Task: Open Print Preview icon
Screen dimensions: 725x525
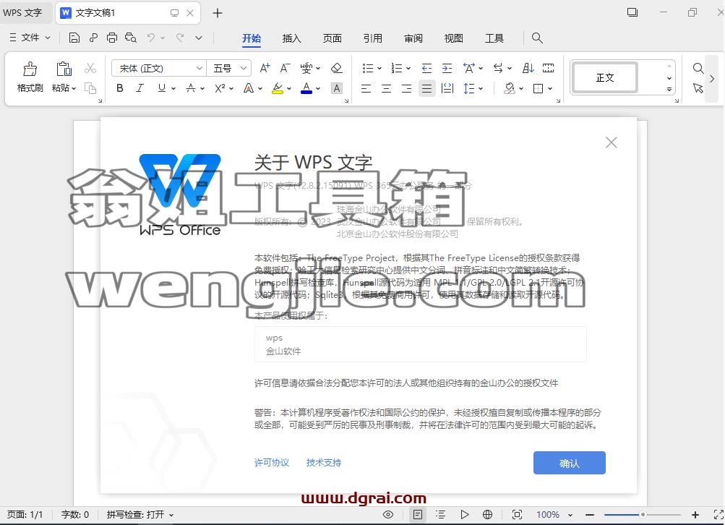Action: click(131, 38)
